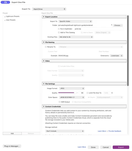Toggle the Maximize Compatibility checkbox
The image size is (132, 151).
click(73, 102)
